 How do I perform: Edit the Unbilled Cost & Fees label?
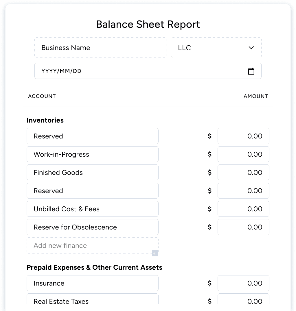(x=92, y=209)
